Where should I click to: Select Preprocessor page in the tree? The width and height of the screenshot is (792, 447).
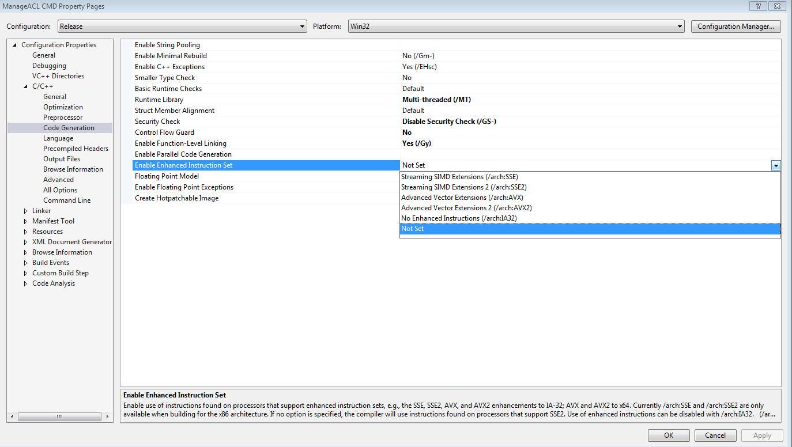pyautogui.click(x=63, y=118)
